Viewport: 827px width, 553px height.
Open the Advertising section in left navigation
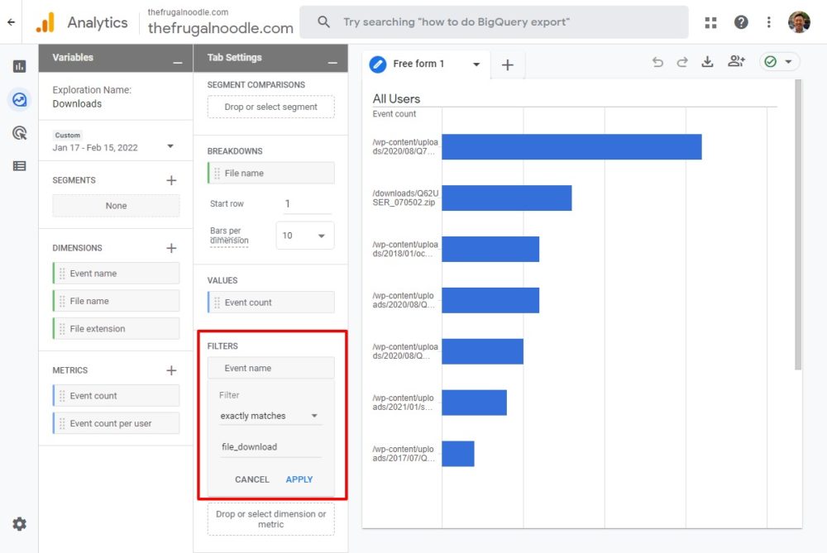coord(19,132)
